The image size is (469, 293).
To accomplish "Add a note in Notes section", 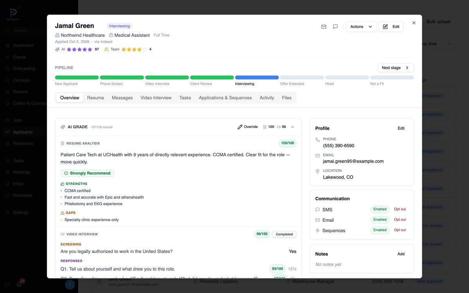I will [x=401, y=254].
